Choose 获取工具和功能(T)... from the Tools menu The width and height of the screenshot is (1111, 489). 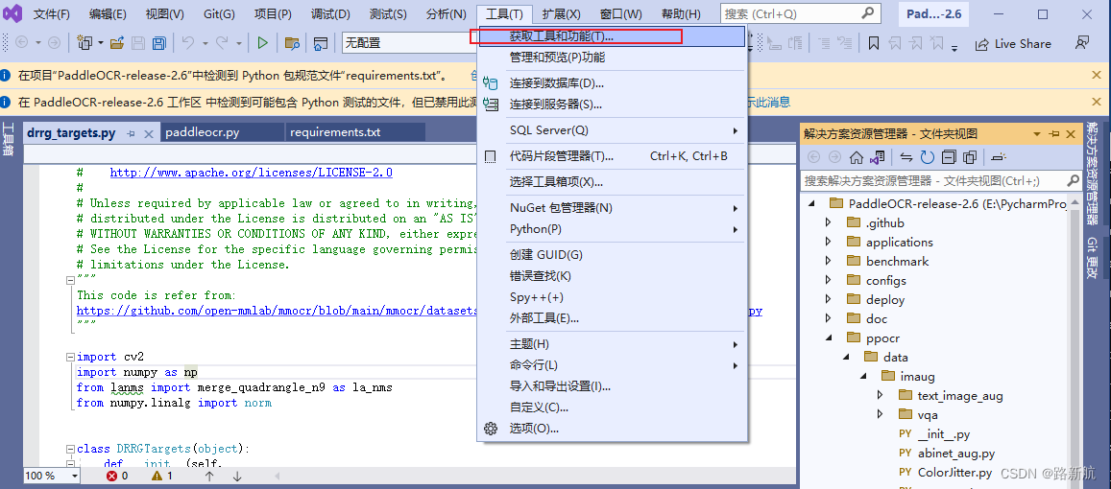(613, 36)
